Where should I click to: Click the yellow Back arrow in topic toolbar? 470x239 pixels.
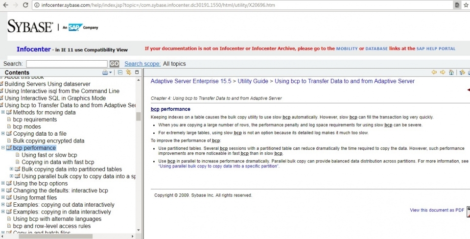click(434, 72)
